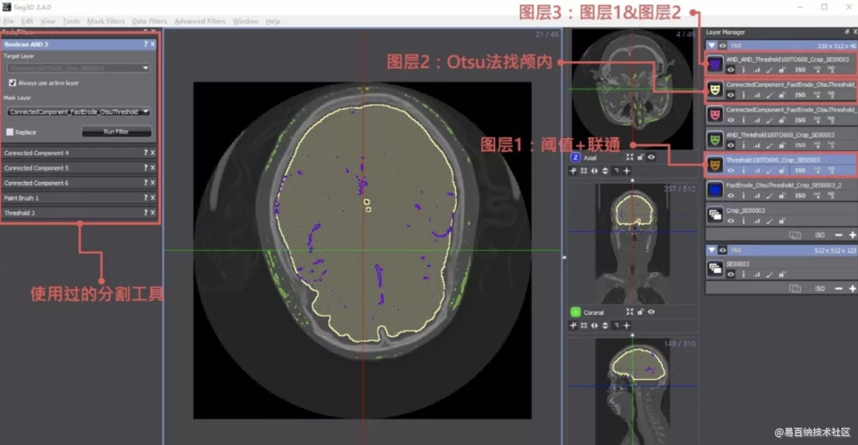Open the Advanced Filters menu
This screenshot has width=858, height=445.
pyautogui.click(x=200, y=21)
